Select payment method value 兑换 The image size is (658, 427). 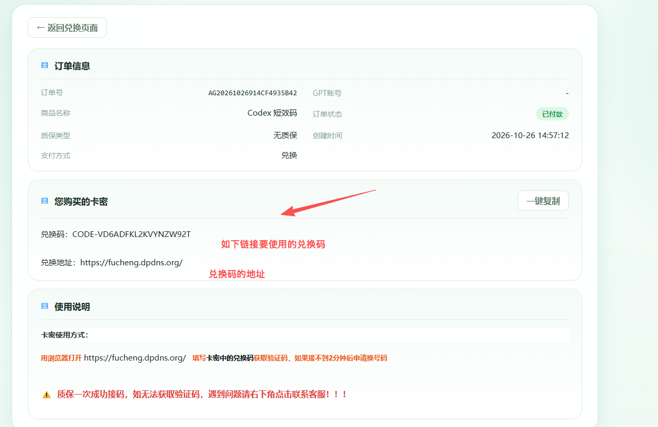pyautogui.click(x=289, y=155)
